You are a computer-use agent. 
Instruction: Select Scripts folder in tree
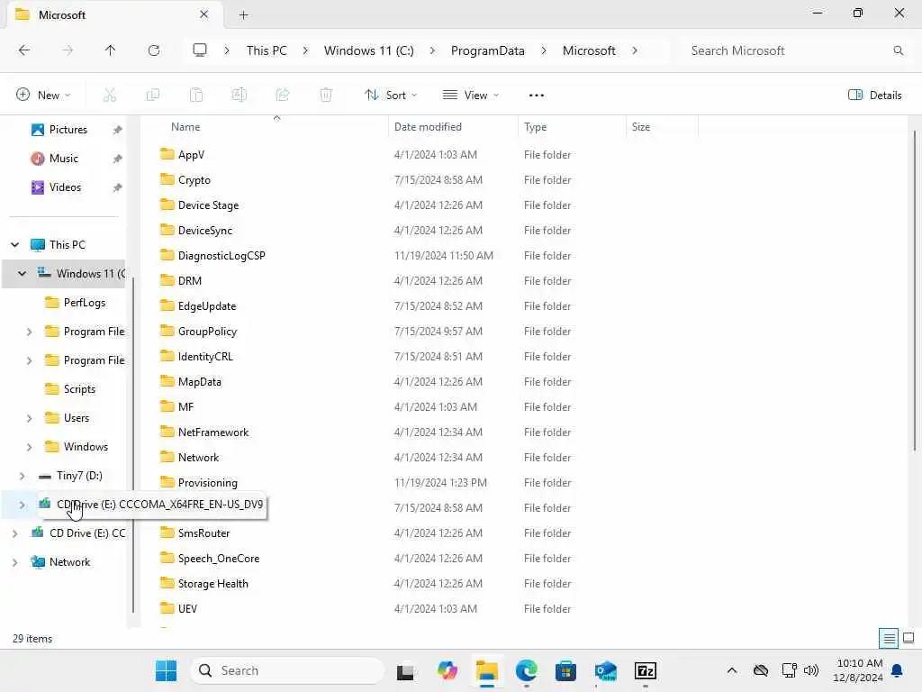coord(79,389)
